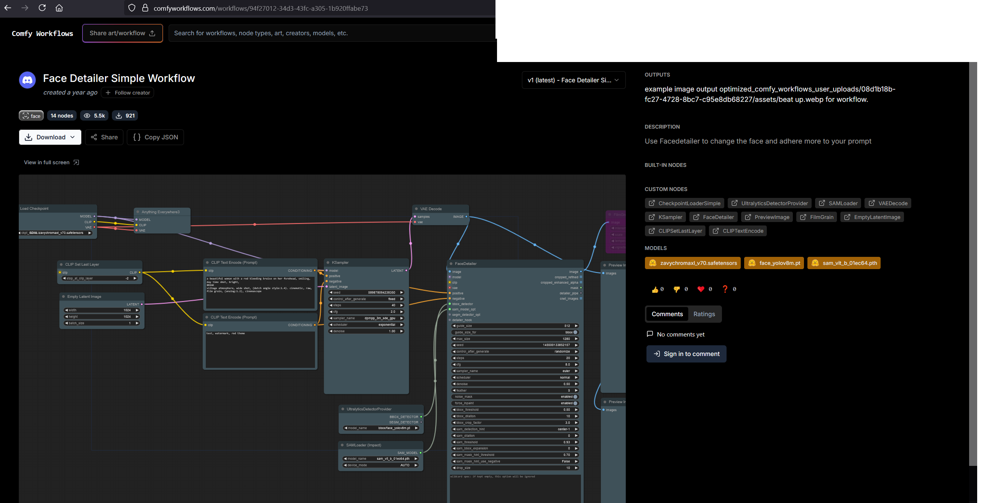Open SAMLoader node link

[x=838, y=203]
